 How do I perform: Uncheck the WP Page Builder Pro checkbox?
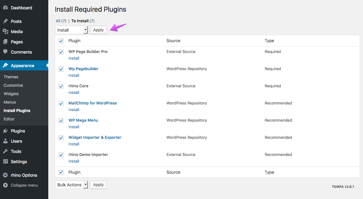(61, 52)
